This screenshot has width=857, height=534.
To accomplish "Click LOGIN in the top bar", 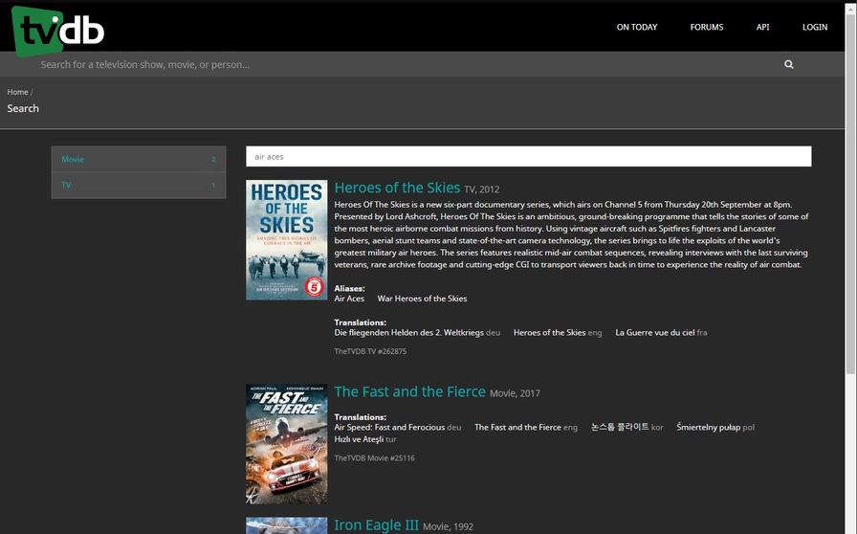I will [814, 27].
